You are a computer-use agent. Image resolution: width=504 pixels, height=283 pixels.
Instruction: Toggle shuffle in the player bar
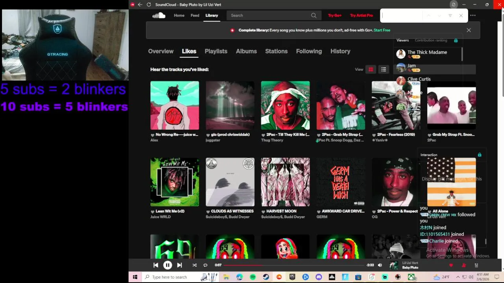pos(194,265)
